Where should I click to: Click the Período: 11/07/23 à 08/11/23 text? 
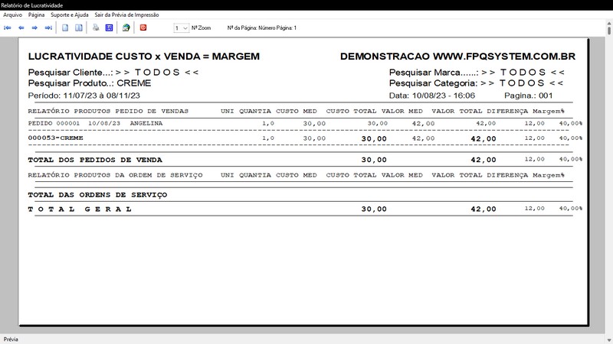84,96
